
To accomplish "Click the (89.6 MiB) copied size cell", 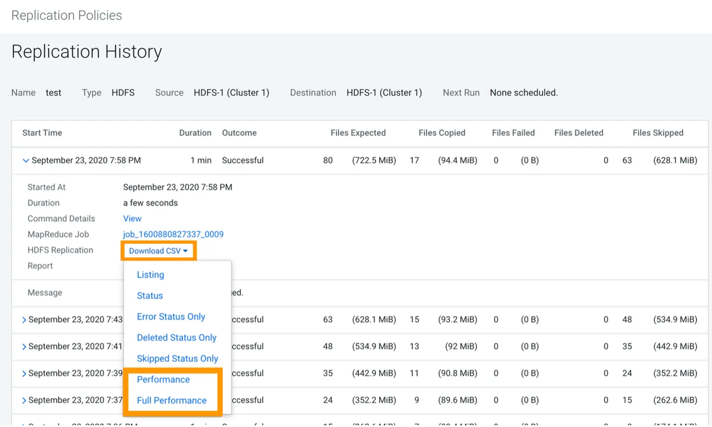I will (458, 401).
